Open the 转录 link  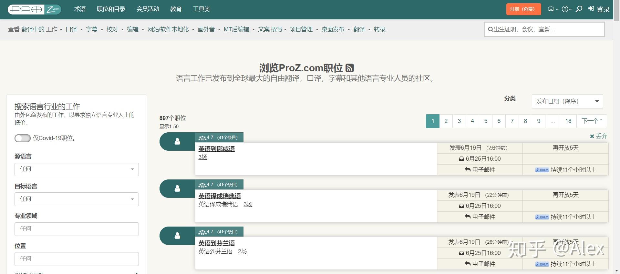[380, 29]
